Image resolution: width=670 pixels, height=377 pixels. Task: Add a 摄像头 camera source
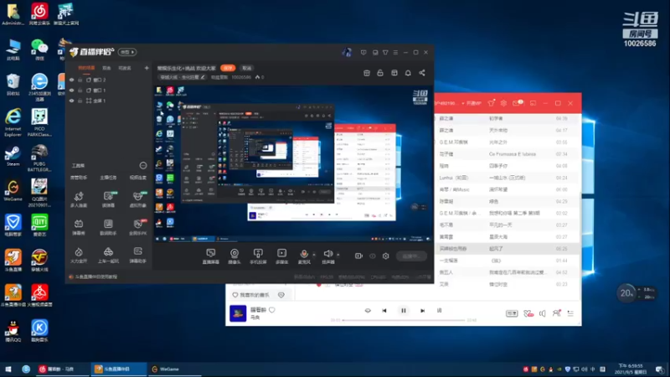(234, 256)
